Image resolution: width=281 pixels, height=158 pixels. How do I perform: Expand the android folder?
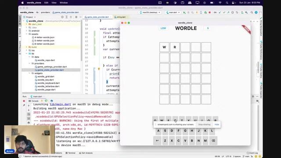(x=26, y=31)
